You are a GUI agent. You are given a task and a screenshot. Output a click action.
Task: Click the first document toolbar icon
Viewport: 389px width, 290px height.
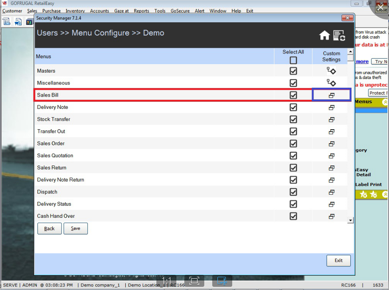[x=7, y=22]
